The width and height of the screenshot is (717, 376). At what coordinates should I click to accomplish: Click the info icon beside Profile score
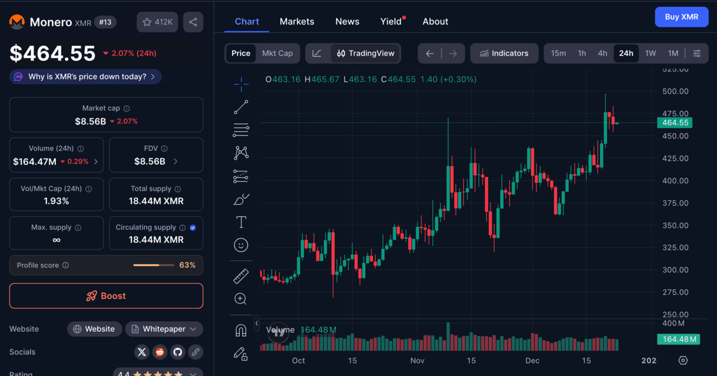66,265
